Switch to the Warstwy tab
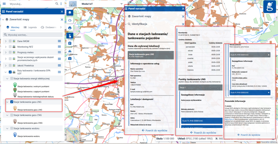Image resolution: width=278 pixels, height=144 pixels. coord(13,27)
